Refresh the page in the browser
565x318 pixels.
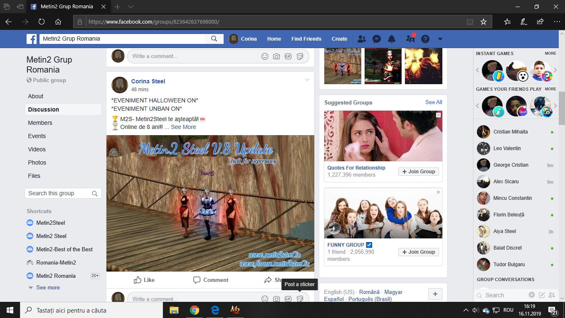42,22
